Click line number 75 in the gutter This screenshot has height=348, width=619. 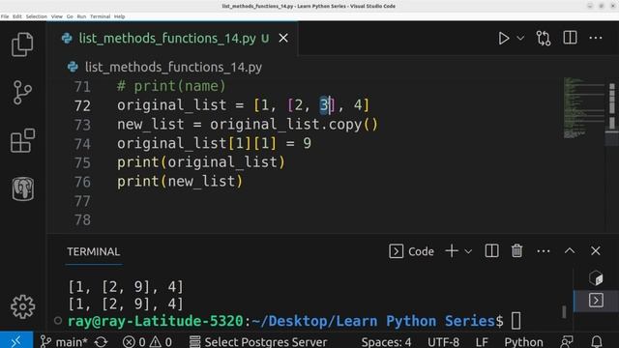(82, 163)
